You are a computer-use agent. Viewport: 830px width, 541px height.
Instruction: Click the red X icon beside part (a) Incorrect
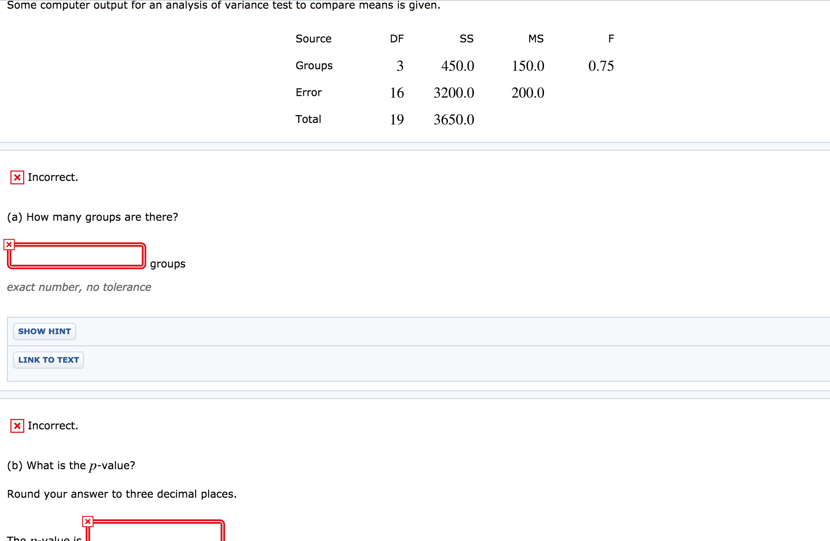[17, 177]
